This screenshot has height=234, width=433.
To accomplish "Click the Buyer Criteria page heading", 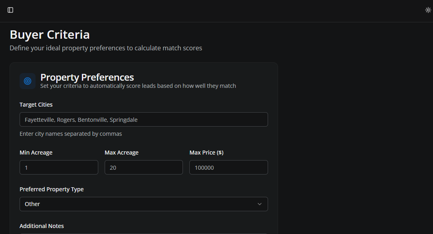I will [x=50, y=35].
